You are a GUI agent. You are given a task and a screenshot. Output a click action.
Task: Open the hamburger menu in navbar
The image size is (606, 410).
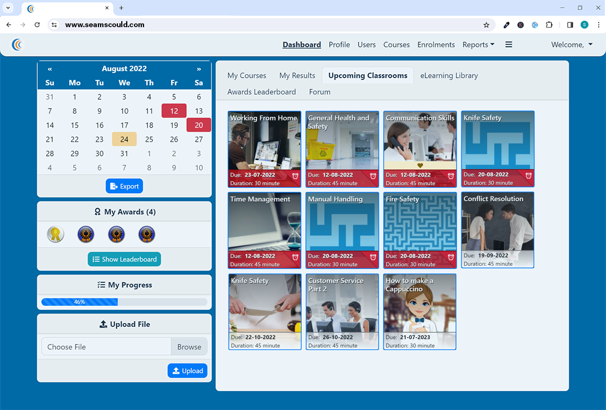509,44
